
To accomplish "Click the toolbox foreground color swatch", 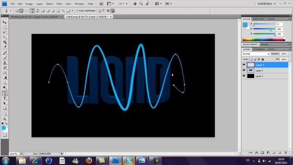I will click(4, 128).
